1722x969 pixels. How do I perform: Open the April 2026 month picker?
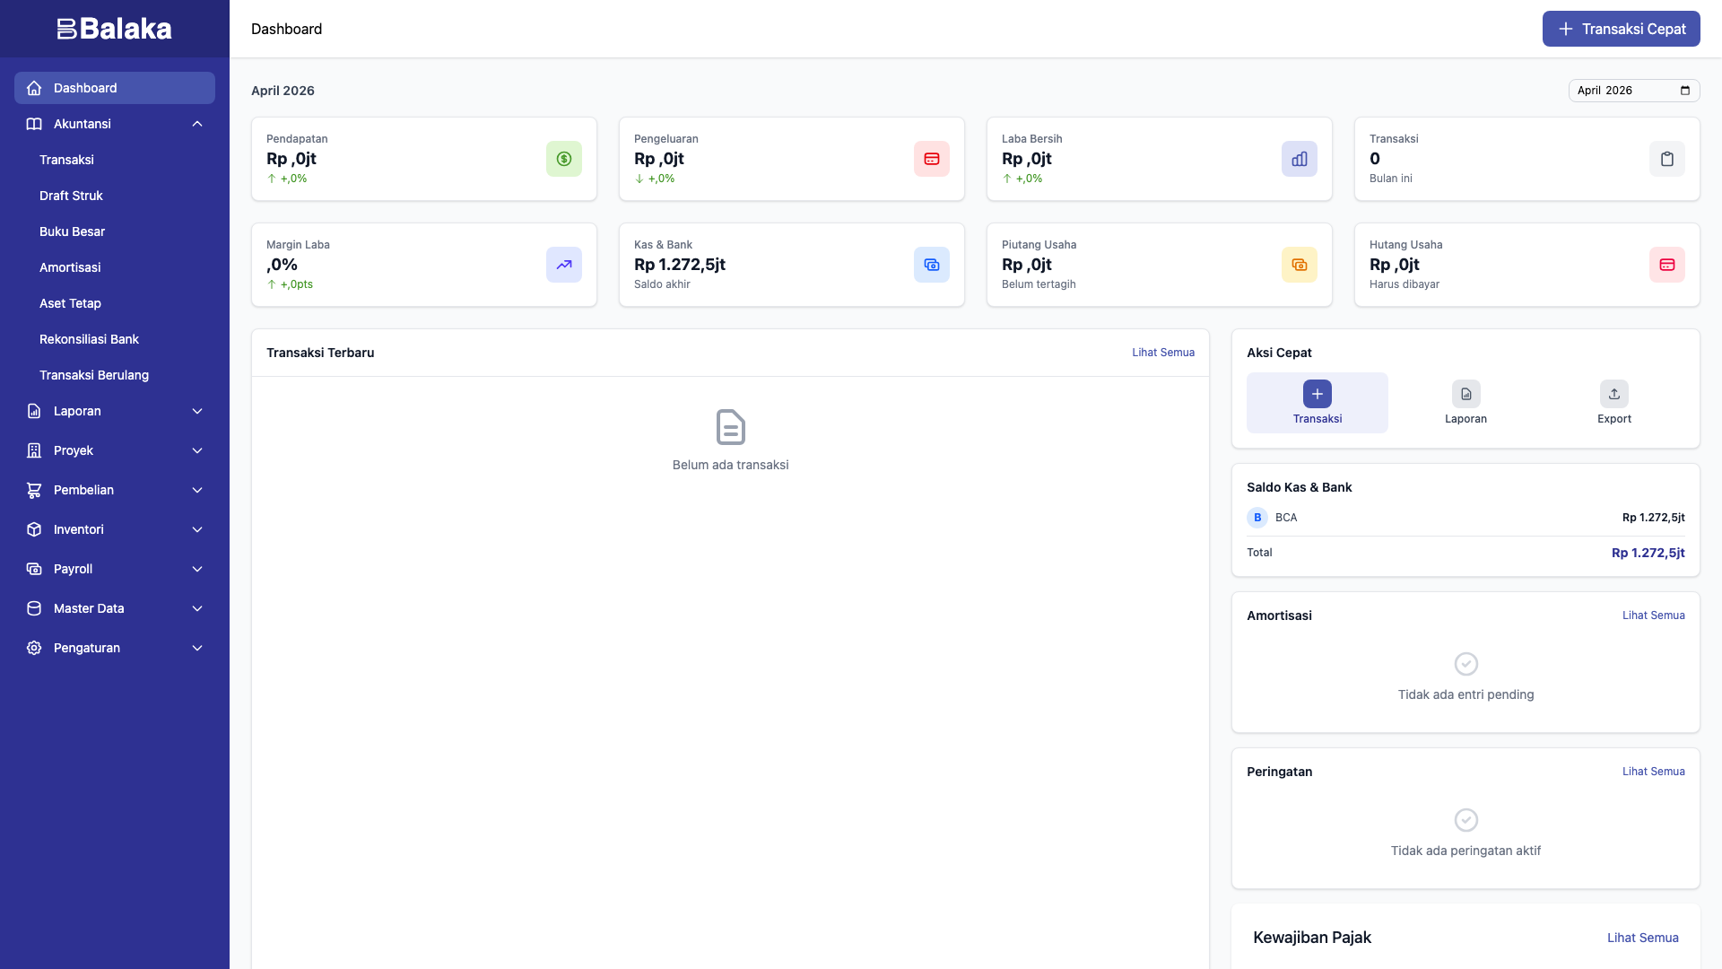click(1632, 90)
